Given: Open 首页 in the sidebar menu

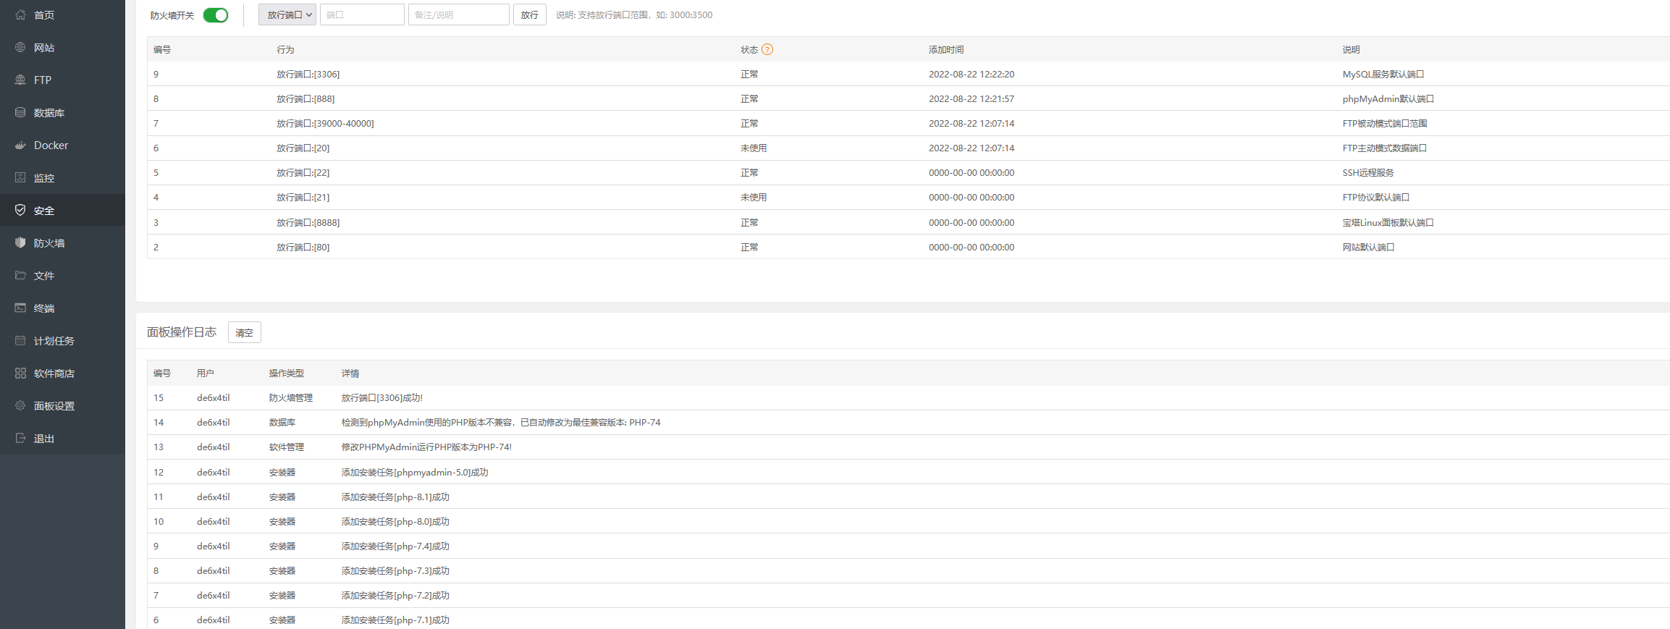Looking at the screenshot, I should click(x=44, y=14).
